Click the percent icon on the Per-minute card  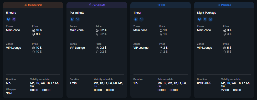78,19
